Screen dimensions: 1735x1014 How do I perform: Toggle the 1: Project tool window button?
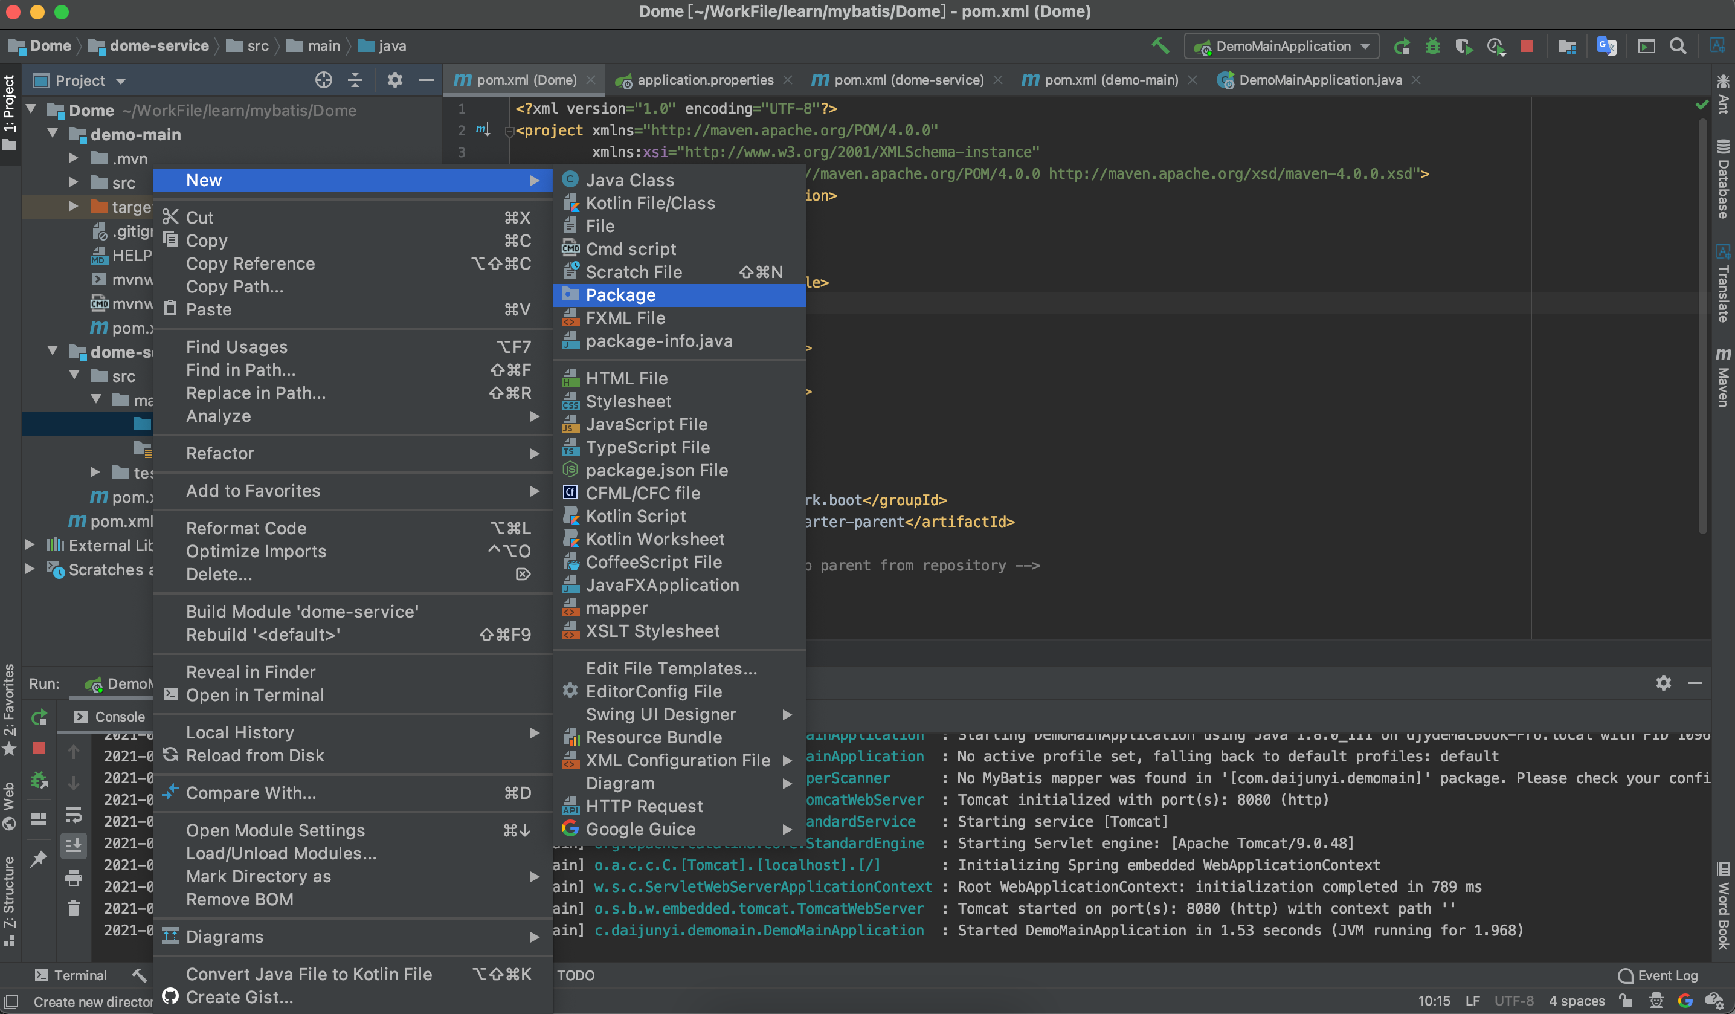[10, 112]
